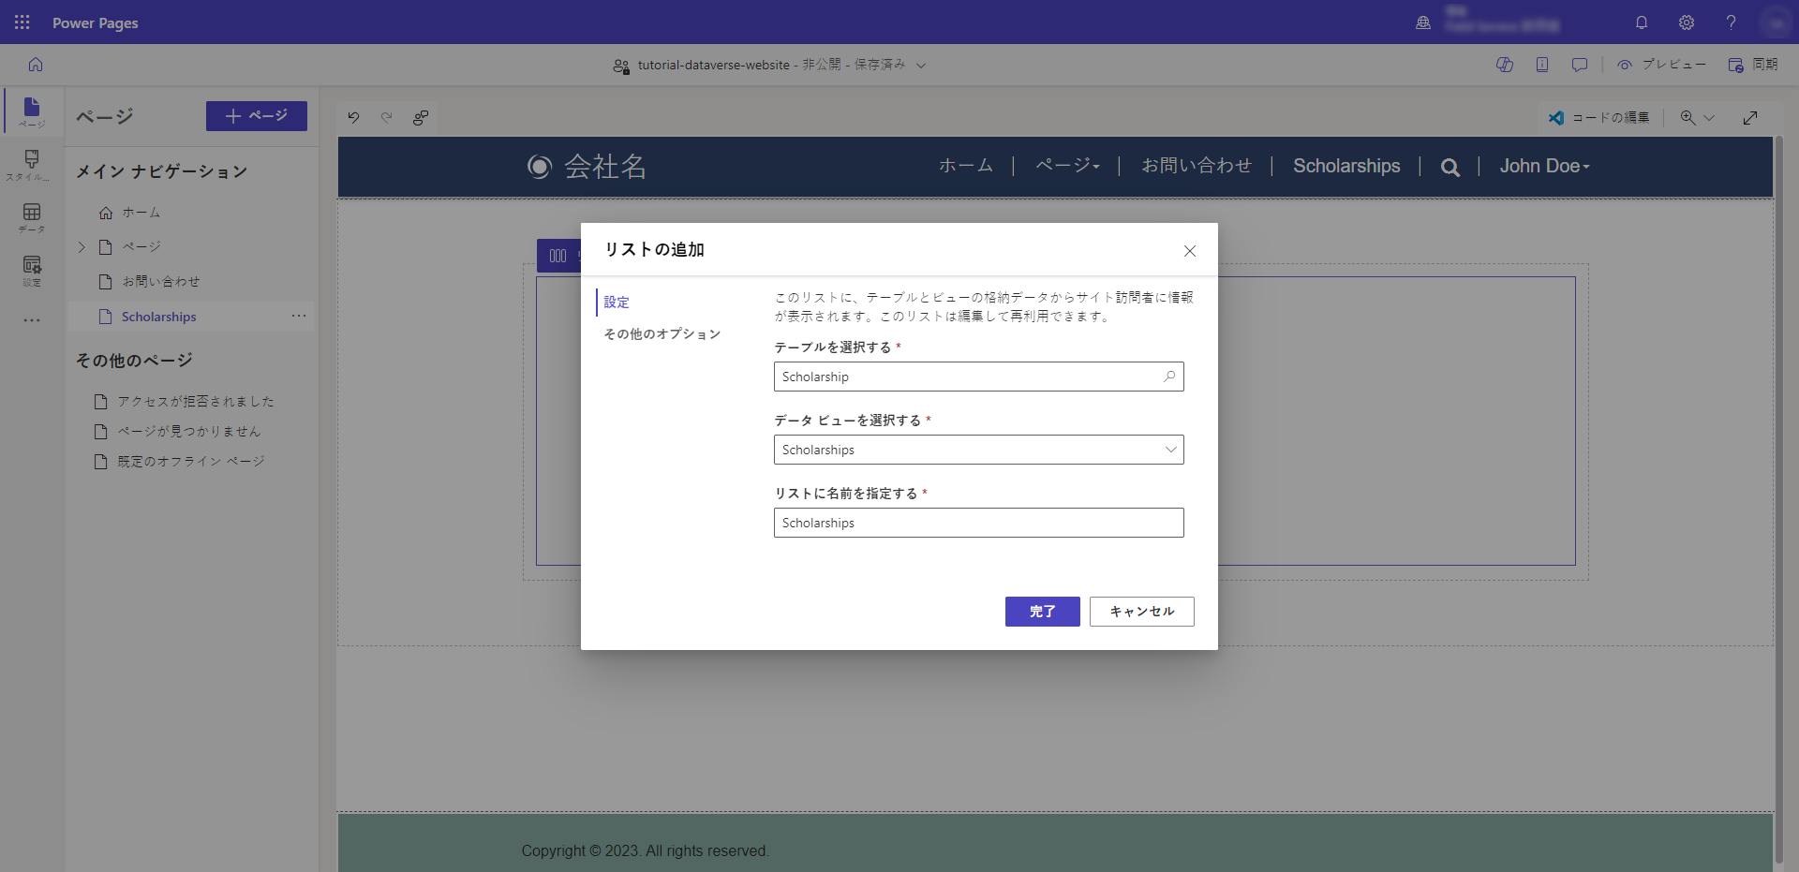The image size is (1799, 872).
Task: Open the comments panel icon in the header
Action: (x=1580, y=65)
